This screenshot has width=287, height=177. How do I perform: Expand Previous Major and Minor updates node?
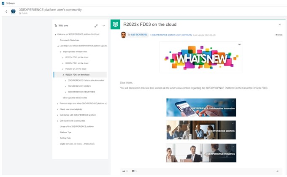coord(58,104)
